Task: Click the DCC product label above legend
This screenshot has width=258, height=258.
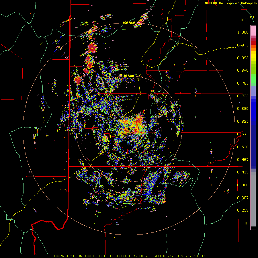Action: [x=252, y=17]
